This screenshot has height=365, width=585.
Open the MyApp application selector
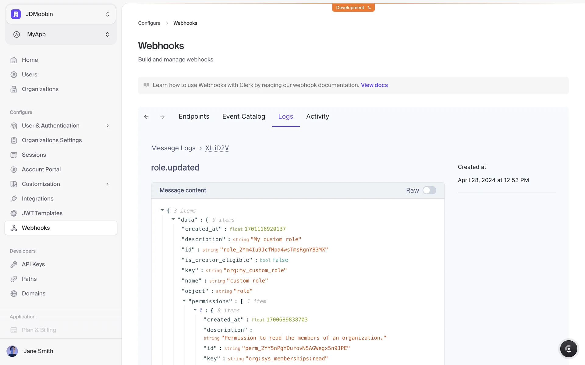coord(61,34)
